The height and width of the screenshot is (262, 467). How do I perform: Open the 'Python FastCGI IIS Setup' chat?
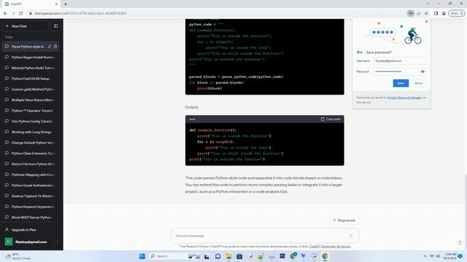[x=31, y=79]
